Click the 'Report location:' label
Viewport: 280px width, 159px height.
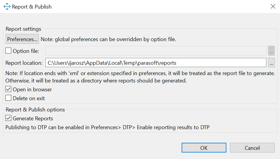pos(24,63)
